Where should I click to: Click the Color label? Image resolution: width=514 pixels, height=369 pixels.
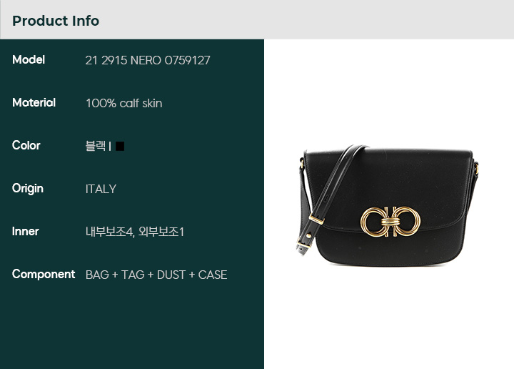26,145
